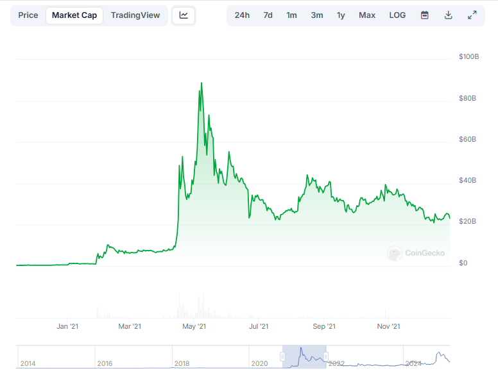Click the $60B axis label
Image resolution: width=498 pixels, height=373 pixels.
467,139
